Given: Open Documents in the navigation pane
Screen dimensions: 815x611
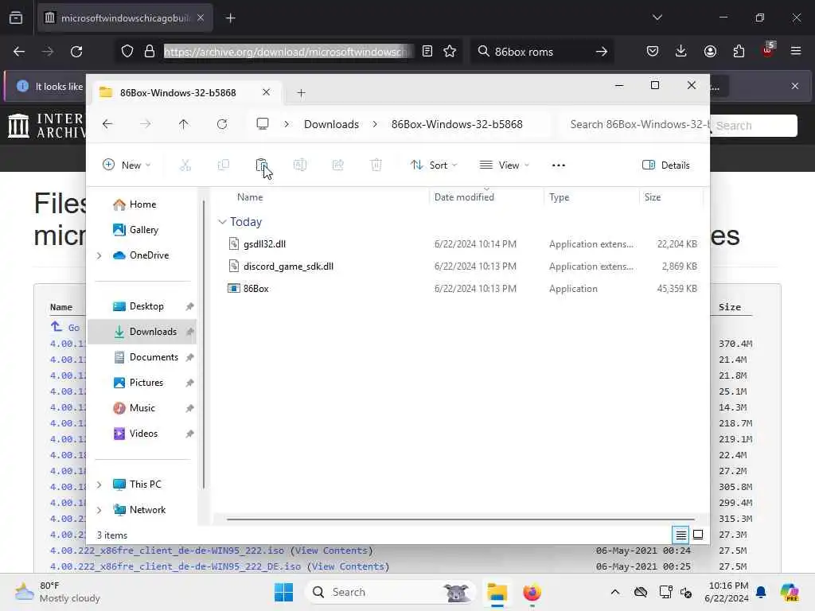Looking at the screenshot, I should click(x=142, y=357).
